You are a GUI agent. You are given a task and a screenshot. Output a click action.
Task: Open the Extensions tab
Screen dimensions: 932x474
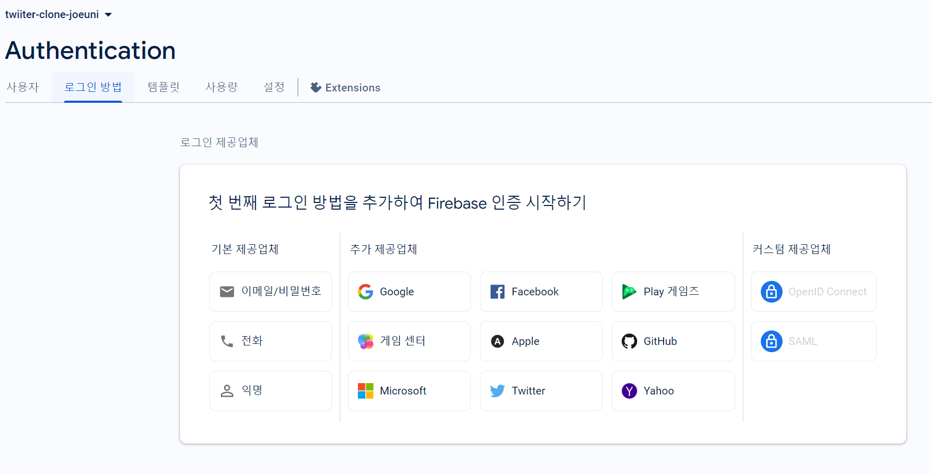tap(345, 88)
